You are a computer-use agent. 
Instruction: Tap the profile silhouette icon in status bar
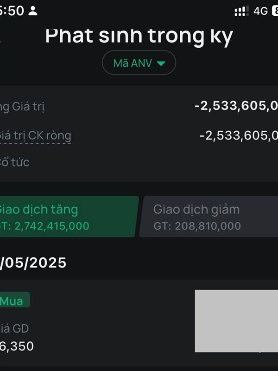click(x=33, y=11)
